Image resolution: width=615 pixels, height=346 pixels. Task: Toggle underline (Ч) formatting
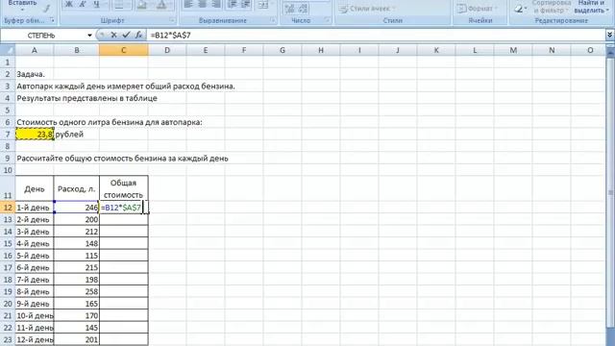tap(96, 5)
